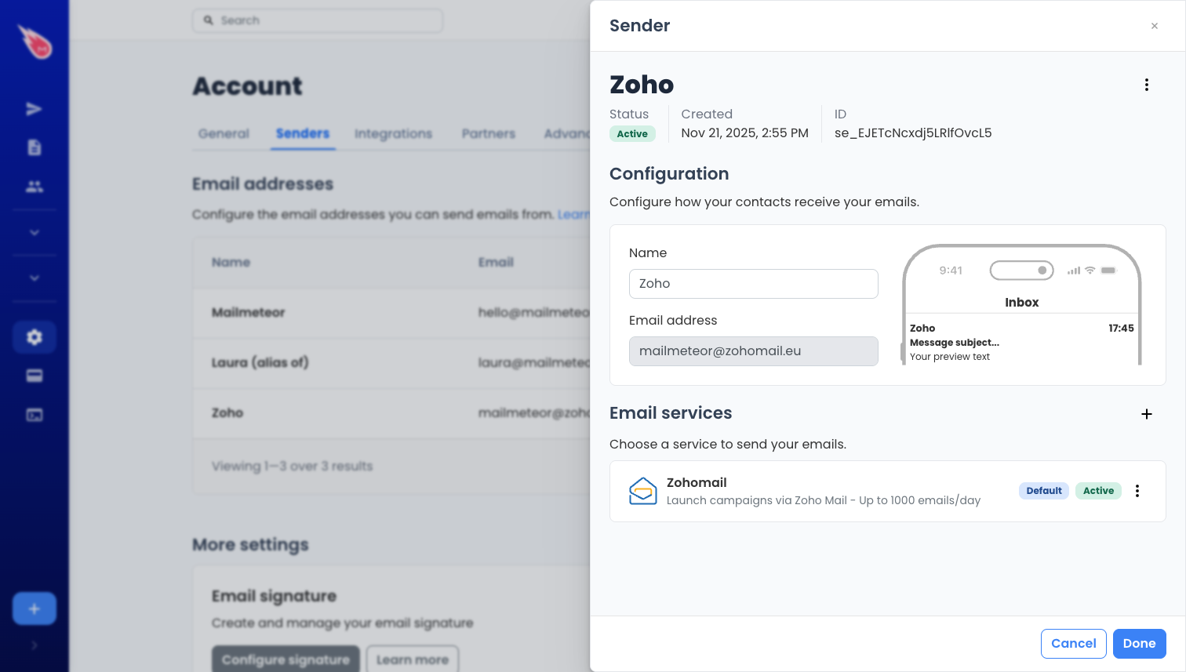The width and height of the screenshot is (1186, 672).
Task: Add a new email service with plus icon
Action: tap(1146, 414)
